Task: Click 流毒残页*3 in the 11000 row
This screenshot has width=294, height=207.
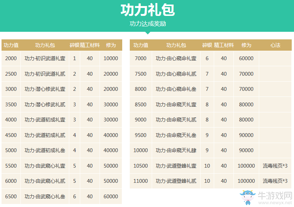Action: pos(275,181)
